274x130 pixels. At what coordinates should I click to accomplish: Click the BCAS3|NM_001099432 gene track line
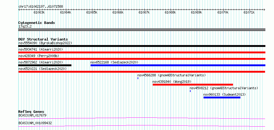[142, 126]
